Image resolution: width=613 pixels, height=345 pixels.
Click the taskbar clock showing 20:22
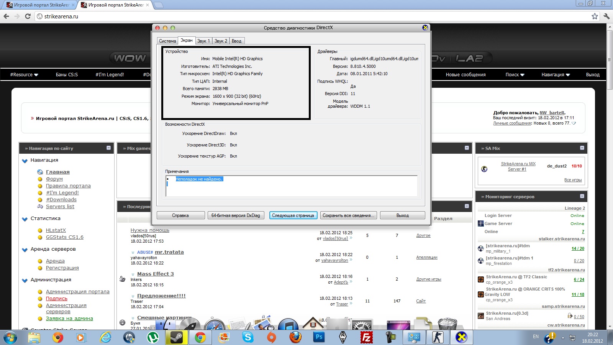click(592, 337)
